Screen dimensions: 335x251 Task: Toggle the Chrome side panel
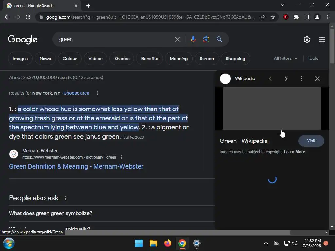pos(307,17)
